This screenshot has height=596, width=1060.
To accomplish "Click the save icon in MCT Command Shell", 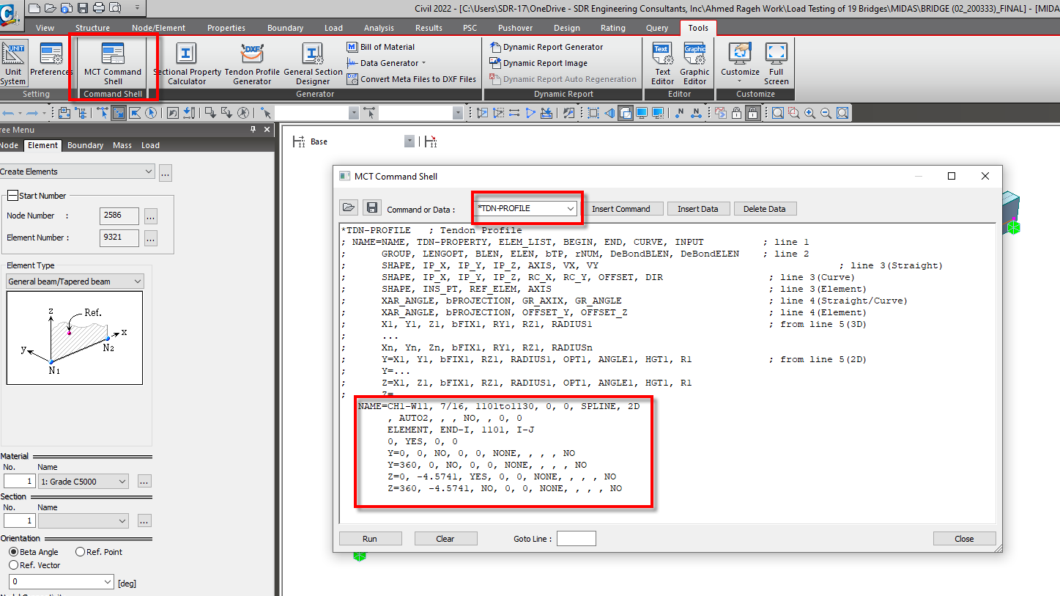I will coord(371,208).
